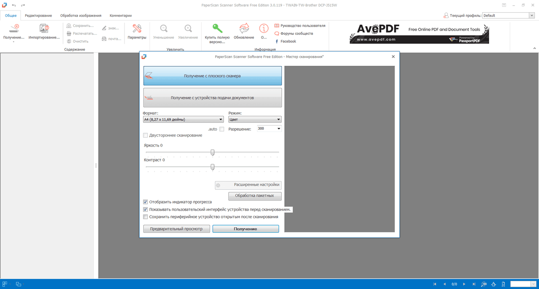The image size is (539, 289).
Task: Click the Контраст contrast slider handle
Action: [212, 167]
